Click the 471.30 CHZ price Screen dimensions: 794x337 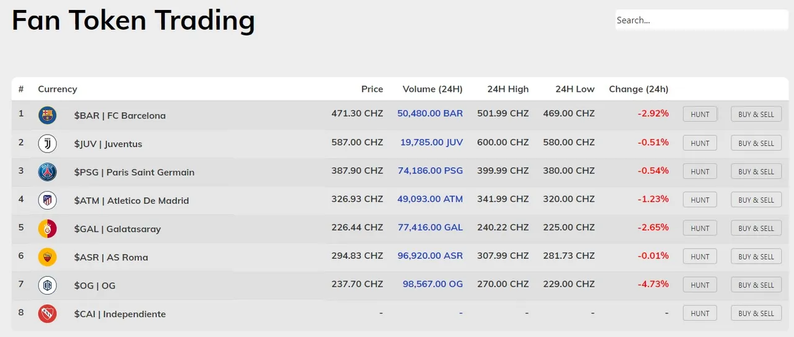357,114
